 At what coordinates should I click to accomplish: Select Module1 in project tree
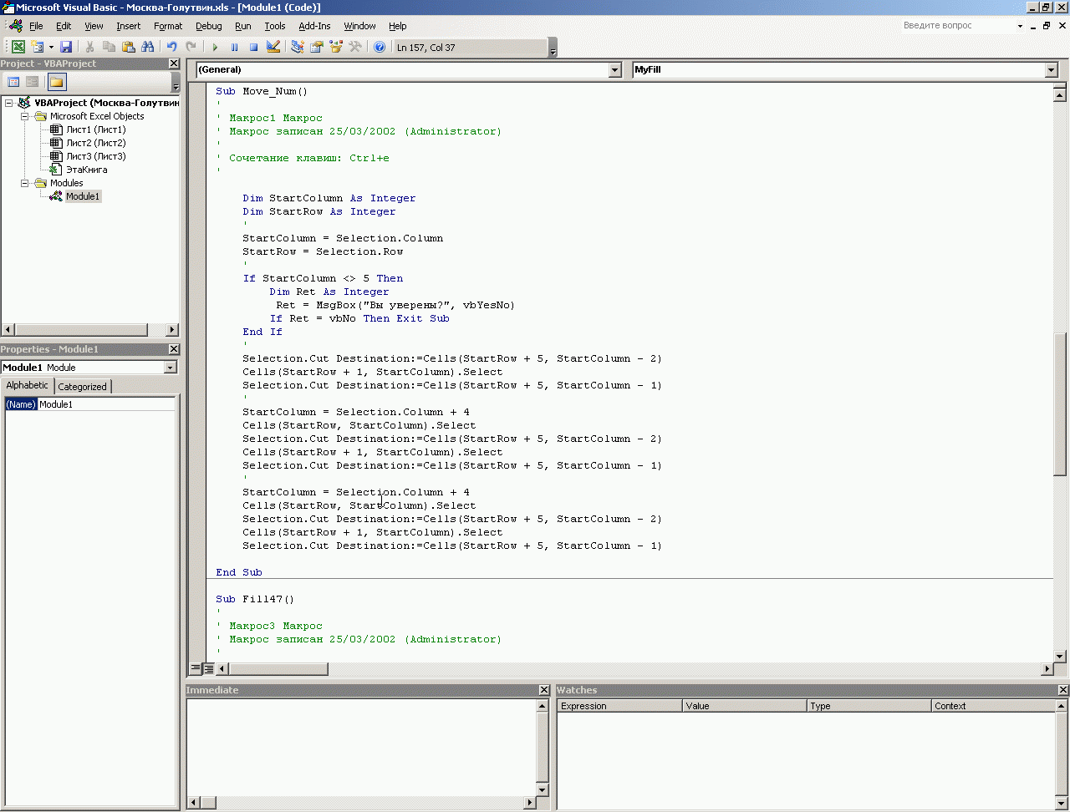(x=83, y=196)
